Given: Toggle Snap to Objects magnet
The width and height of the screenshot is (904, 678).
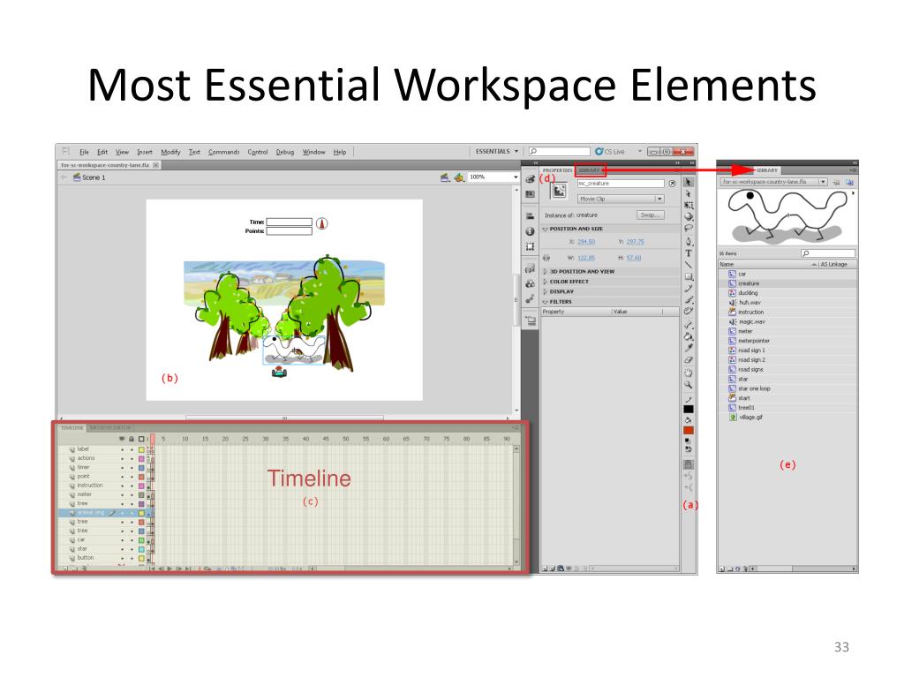Looking at the screenshot, I should 689,464.
